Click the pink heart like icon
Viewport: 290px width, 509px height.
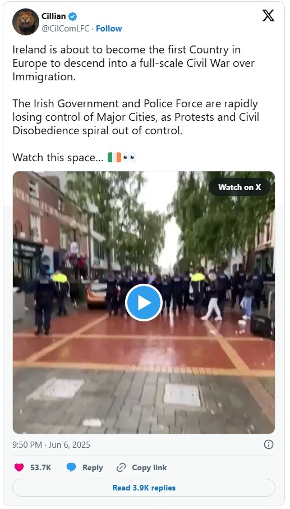[x=19, y=467]
